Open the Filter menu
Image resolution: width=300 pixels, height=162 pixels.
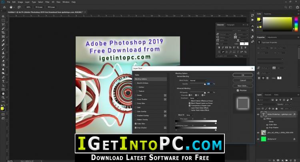[x=48, y=2]
